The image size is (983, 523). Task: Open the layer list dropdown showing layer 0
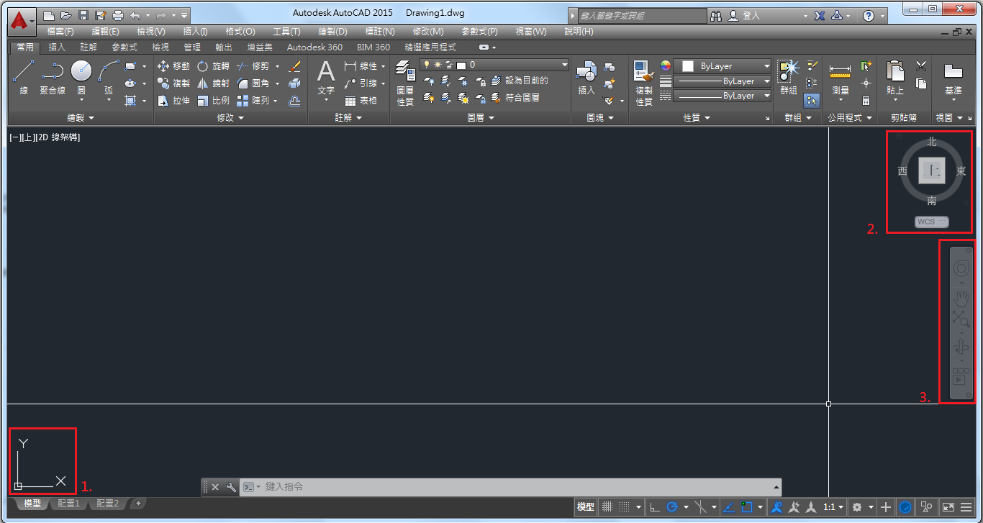coord(564,65)
